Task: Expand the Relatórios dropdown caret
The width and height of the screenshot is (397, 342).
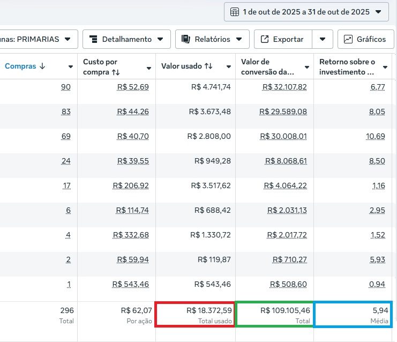Action: [x=238, y=39]
